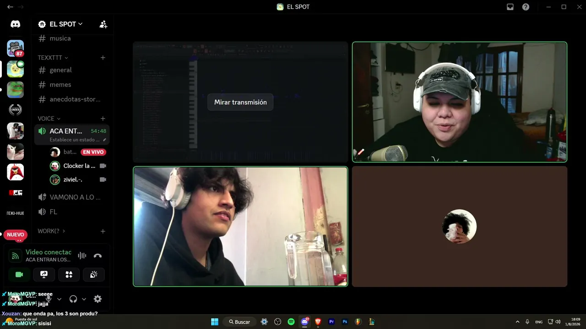Screen dimensions: 586x329
Task: Focus the long-haired headphones user video tile
Action: pyautogui.click(x=240, y=227)
